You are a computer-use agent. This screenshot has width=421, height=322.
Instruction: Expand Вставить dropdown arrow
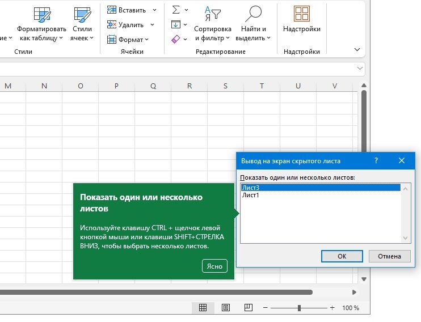click(x=155, y=10)
